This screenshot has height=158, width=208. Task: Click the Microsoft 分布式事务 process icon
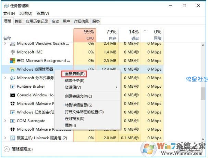(13, 78)
